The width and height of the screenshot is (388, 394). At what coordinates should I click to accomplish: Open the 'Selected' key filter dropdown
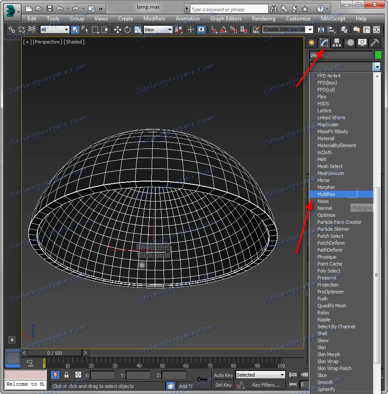point(260,375)
